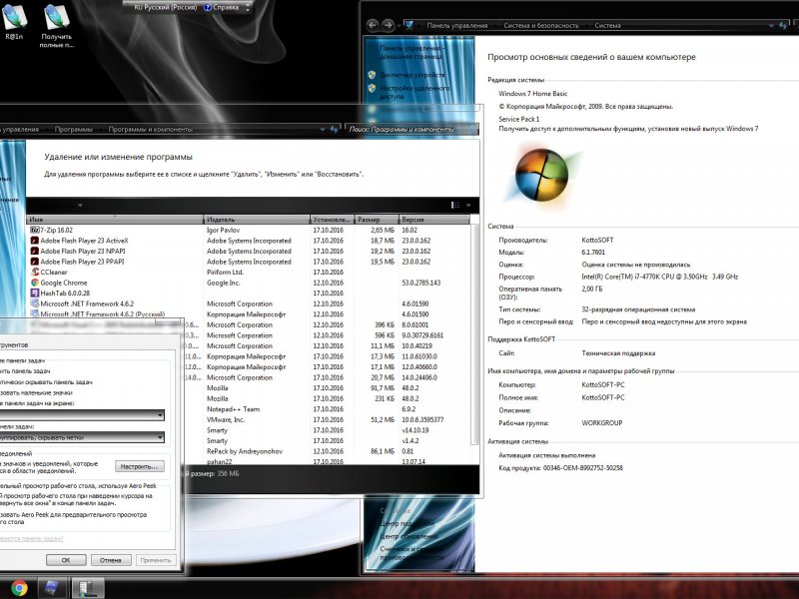The height and width of the screenshot is (599, 799).
Task: Open the 'Настройка удаленного доступа' link
Action: (414, 92)
